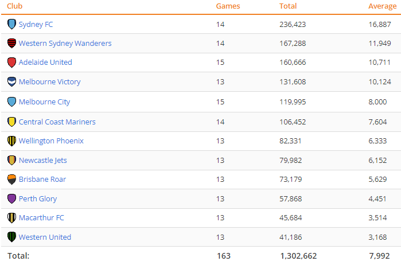This screenshot has height=265, width=401.
Task: Click the Sydney FC shield icon
Action: click(11, 24)
